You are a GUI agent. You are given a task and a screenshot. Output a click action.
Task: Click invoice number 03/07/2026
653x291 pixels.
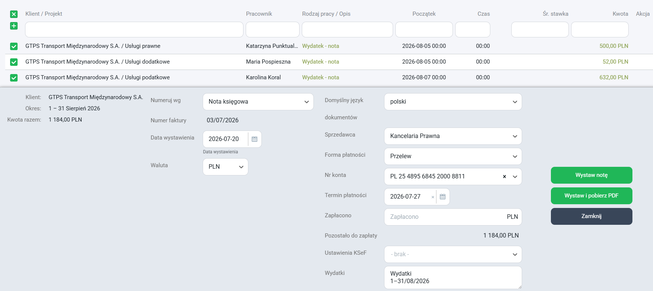click(223, 120)
